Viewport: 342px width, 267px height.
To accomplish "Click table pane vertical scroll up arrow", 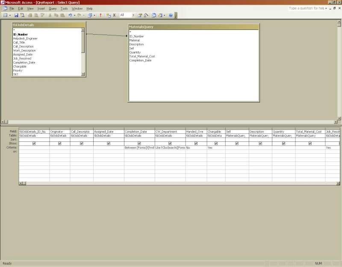I will point(339,22).
